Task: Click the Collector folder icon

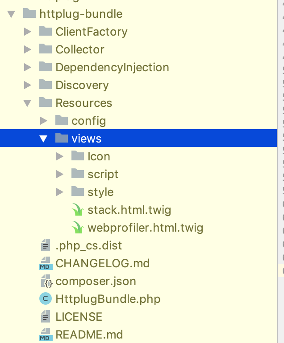Action: (x=46, y=49)
